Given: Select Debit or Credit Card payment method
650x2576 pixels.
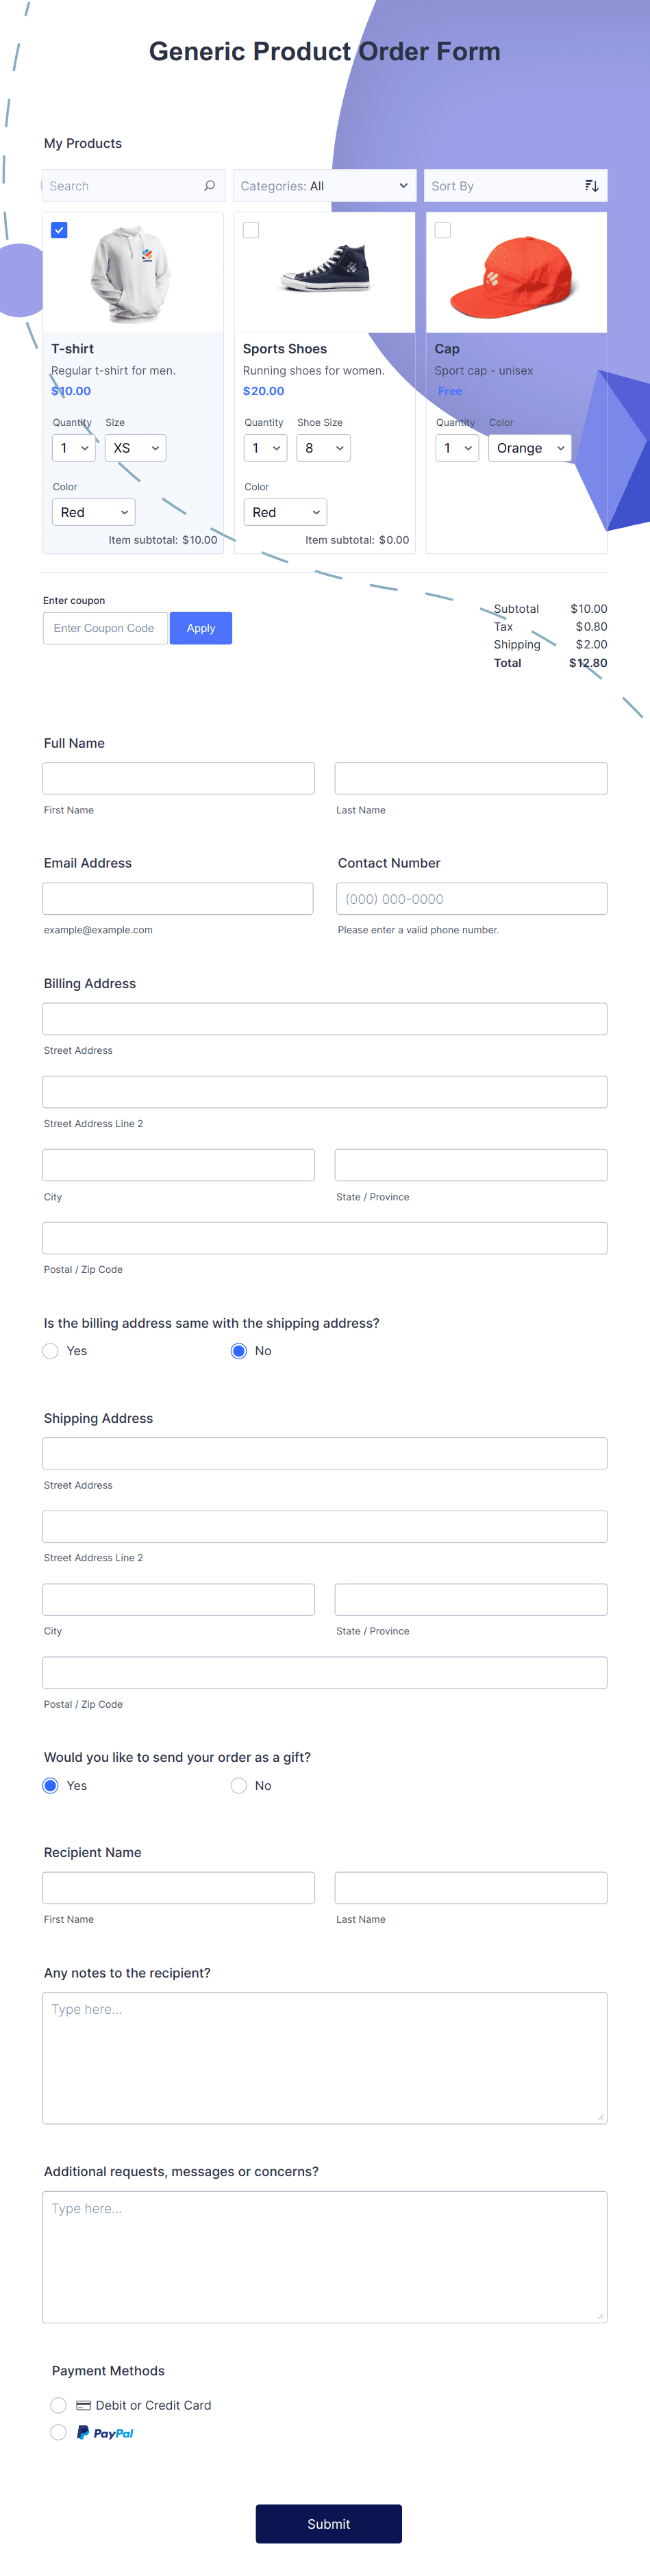Looking at the screenshot, I should [58, 2405].
